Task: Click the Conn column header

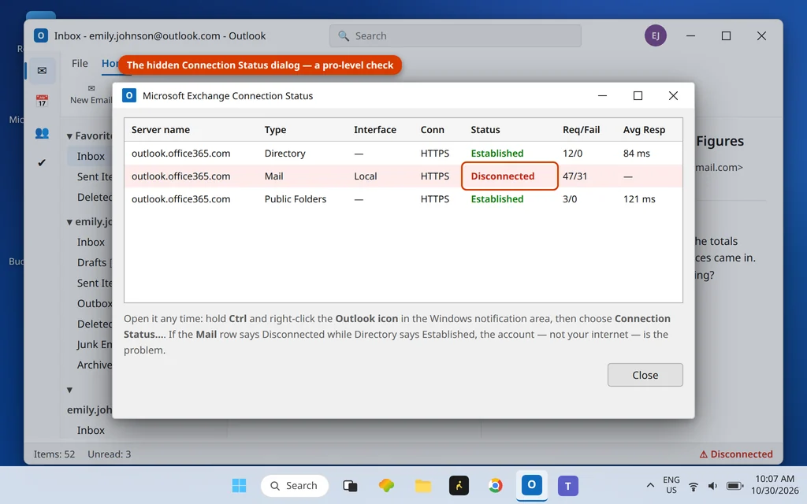Action: [x=433, y=130]
